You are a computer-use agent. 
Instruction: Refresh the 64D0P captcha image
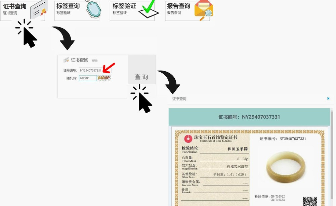(104, 78)
